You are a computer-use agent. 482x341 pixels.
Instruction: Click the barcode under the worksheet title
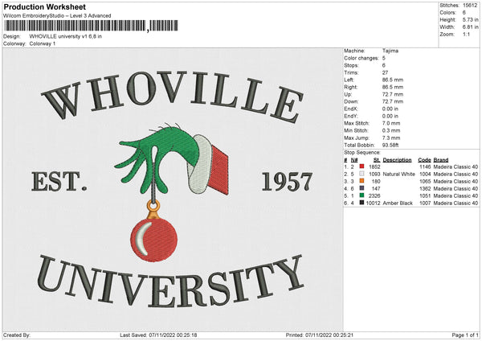(x=91, y=26)
